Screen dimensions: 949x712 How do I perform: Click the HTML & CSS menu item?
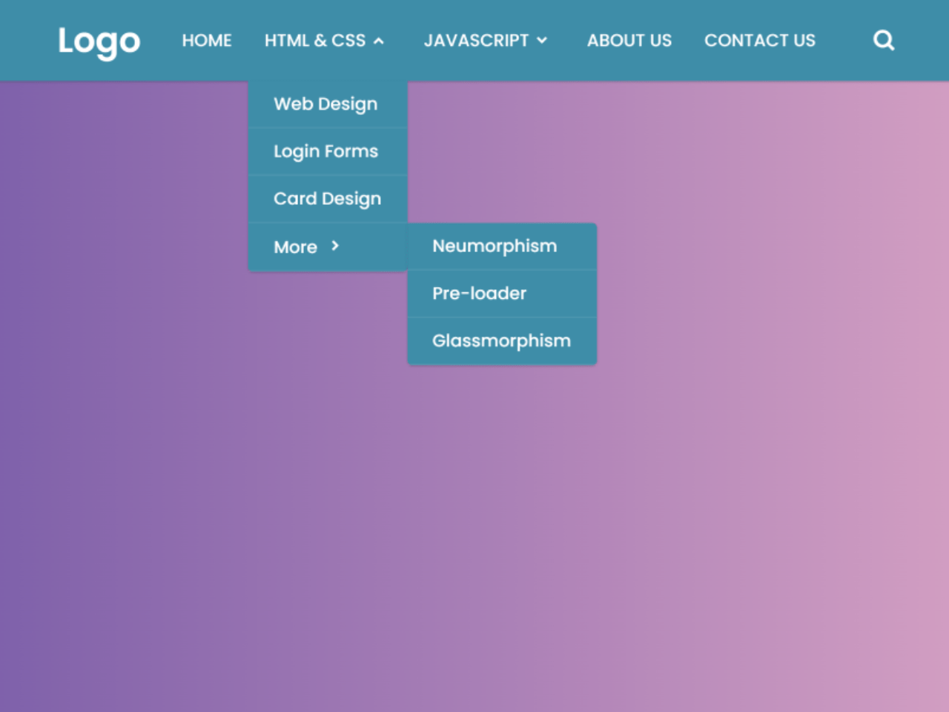pyautogui.click(x=316, y=41)
